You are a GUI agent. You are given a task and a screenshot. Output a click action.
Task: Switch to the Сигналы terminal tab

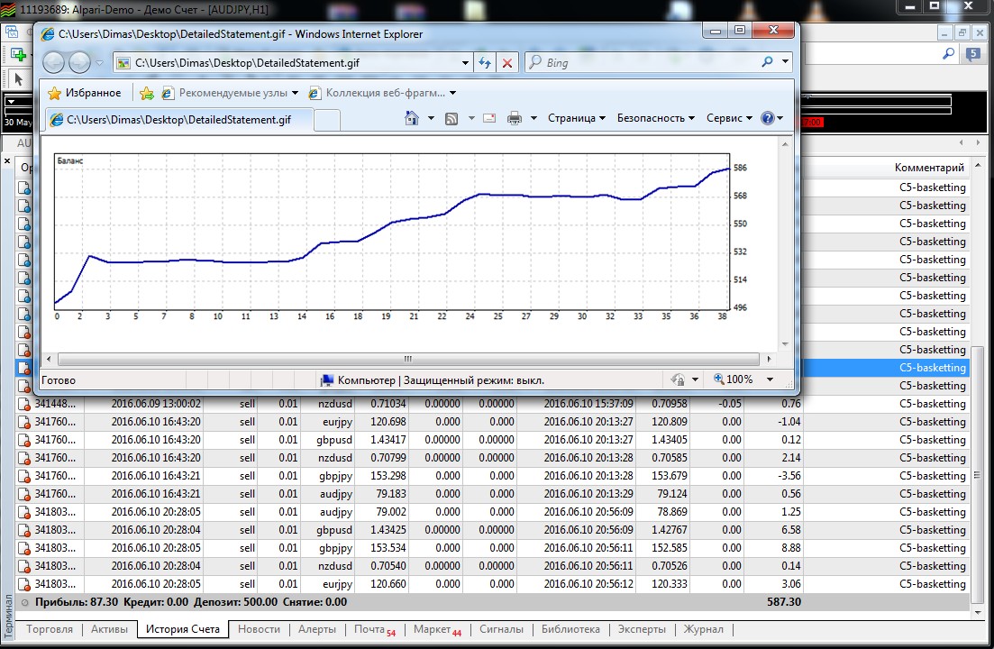[x=501, y=629]
